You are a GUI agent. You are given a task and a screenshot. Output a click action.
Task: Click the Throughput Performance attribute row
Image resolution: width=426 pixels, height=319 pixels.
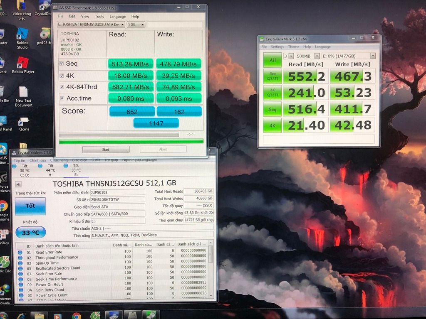[x=112, y=258]
